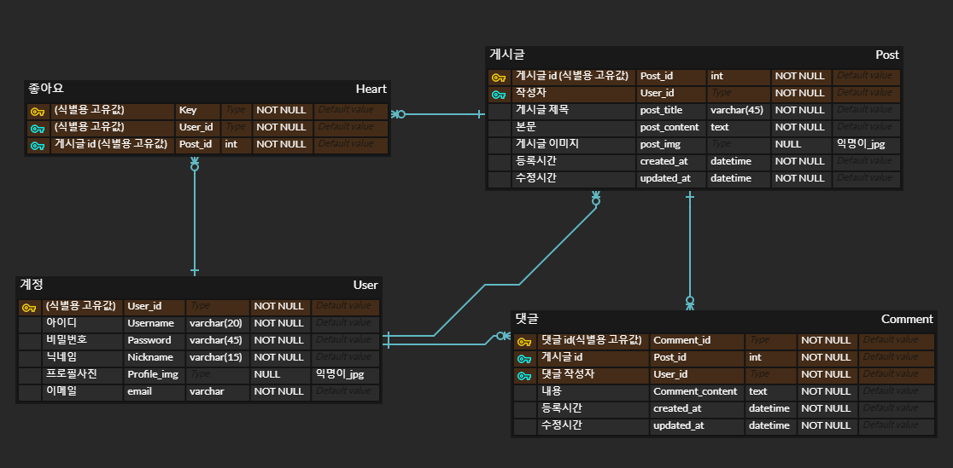Click the '게시글 이미지' logical name

(547, 144)
